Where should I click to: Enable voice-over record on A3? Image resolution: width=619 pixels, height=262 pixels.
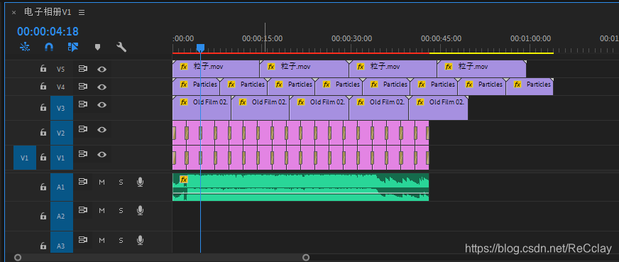tap(140, 240)
